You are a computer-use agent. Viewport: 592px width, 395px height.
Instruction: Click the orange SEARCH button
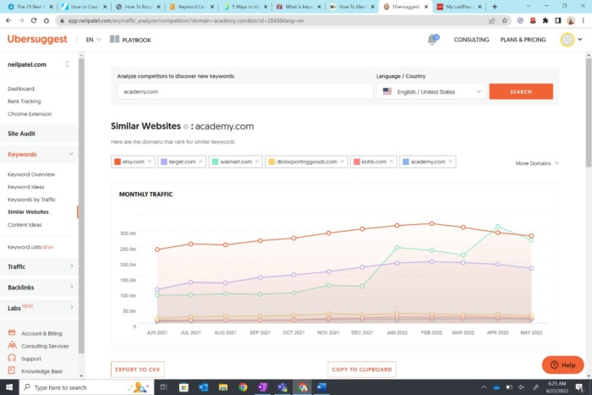coord(521,91)
